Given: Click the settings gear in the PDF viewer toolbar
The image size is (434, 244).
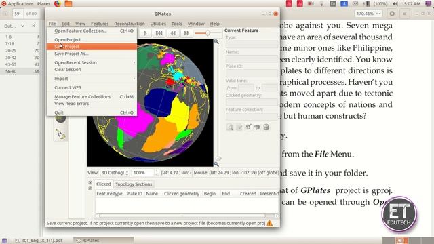Looking at the screenshot, I should coord(392,14).
